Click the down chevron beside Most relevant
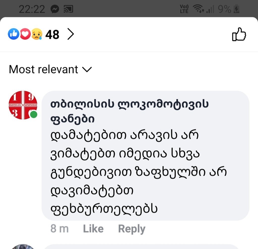258x249 pixels. pos(87,70)
